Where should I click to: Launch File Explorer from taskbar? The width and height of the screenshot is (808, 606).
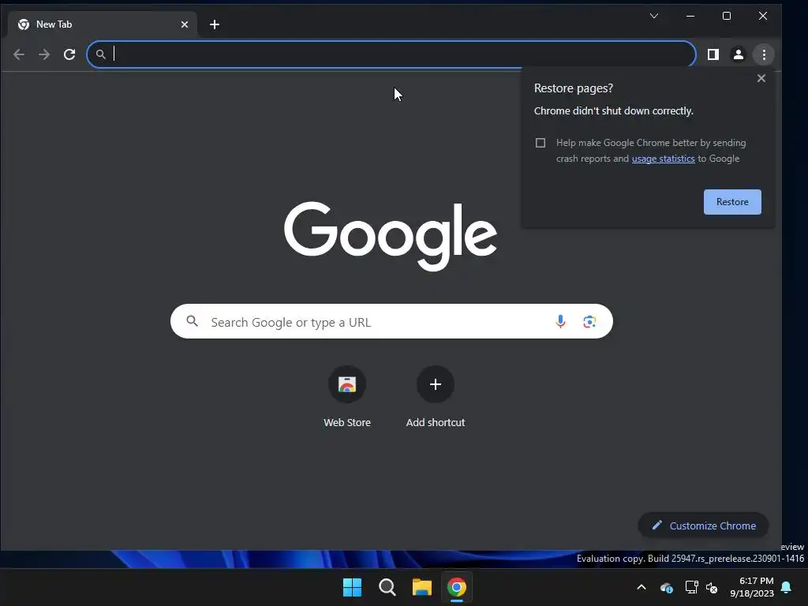click(x=421, y=587)
